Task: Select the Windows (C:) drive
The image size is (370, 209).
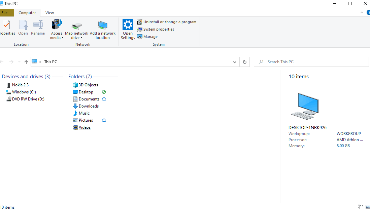Action: coord(24,92)
